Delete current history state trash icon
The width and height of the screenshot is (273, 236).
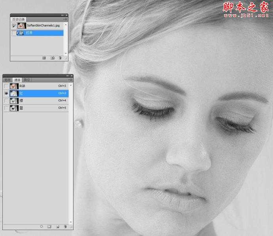tap(60, 58)
